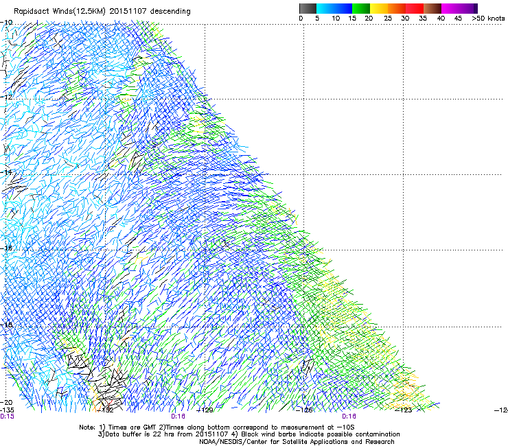Screen dimensions: 508x446
Task: Select the red 30-35 knots legend swatch
Action: coord(415,8)
